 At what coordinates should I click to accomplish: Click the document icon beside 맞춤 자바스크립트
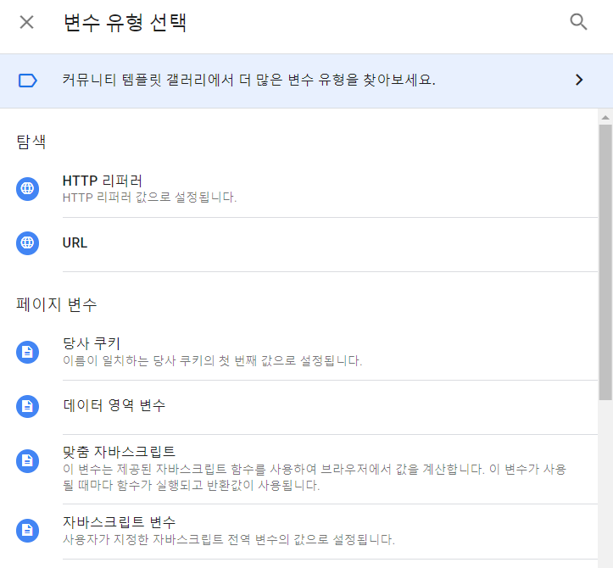(27, 461)
